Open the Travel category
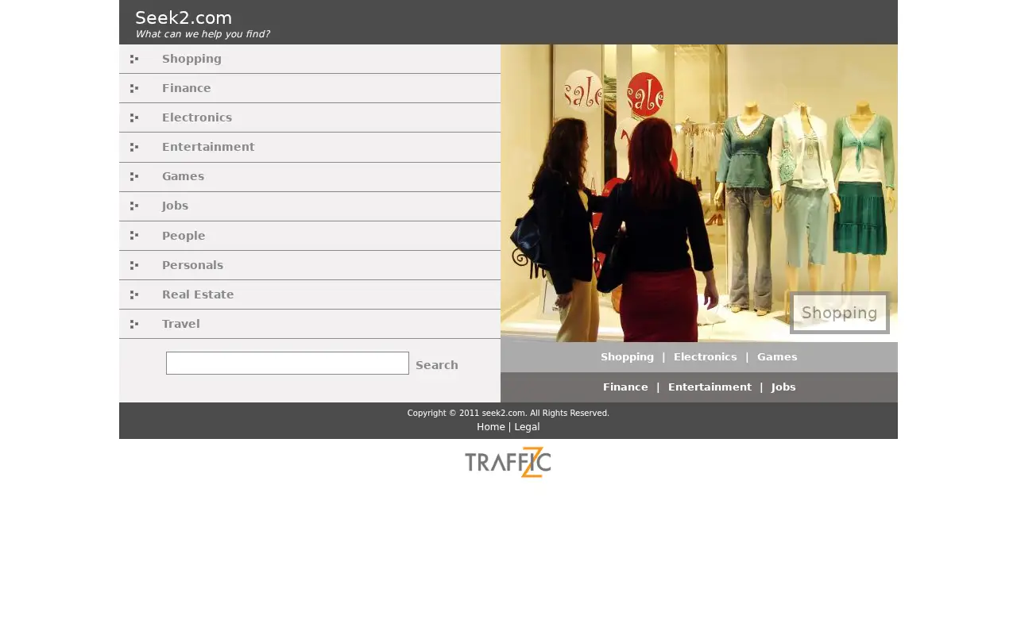Viewport: 1017px width, 635px height. [x=180, y=324]
